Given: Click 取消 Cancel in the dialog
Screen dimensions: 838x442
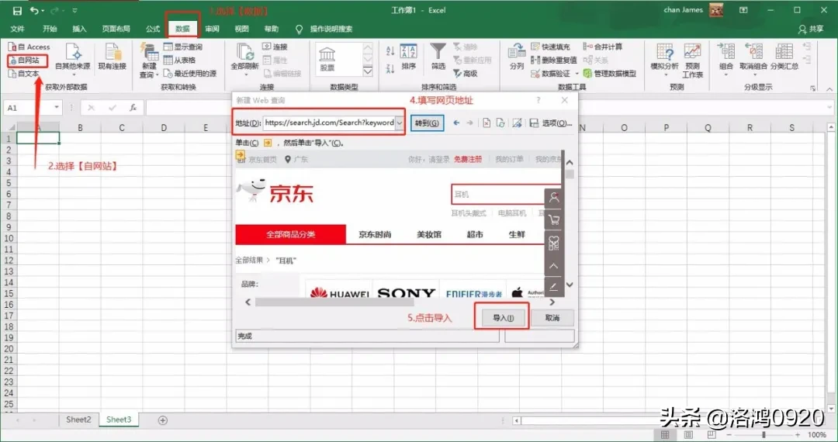Looking at the screenshot, I should coord(552,318).
